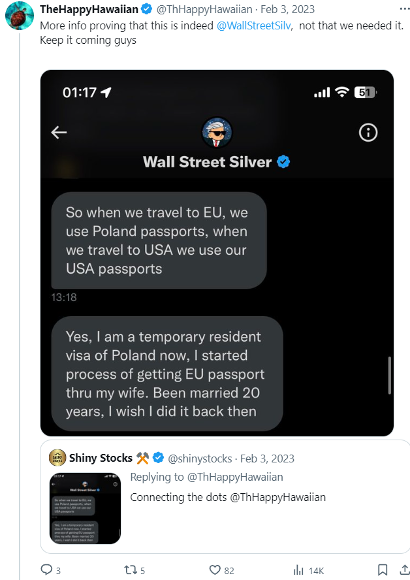Retweet this post via the retweet icon
The image size is (410, 580).
pyautogui.click(x=133, y=570)
